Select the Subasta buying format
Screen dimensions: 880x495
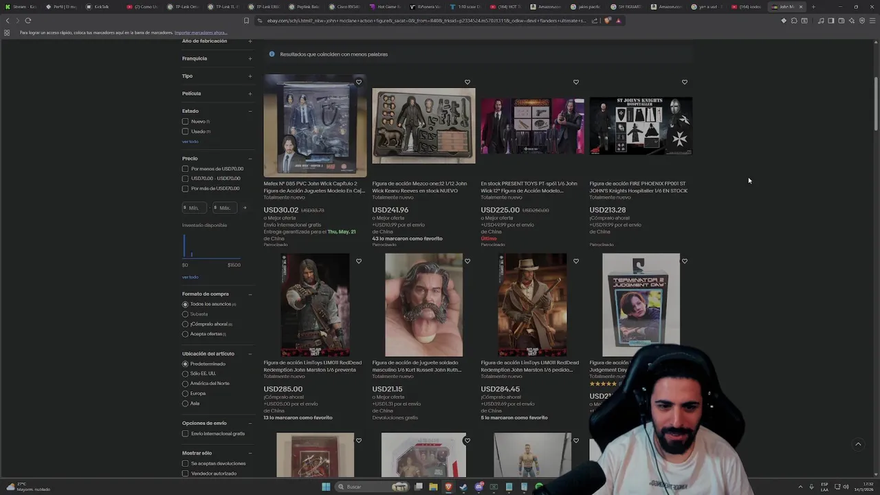pyautogui.click(x=185, y=314)
